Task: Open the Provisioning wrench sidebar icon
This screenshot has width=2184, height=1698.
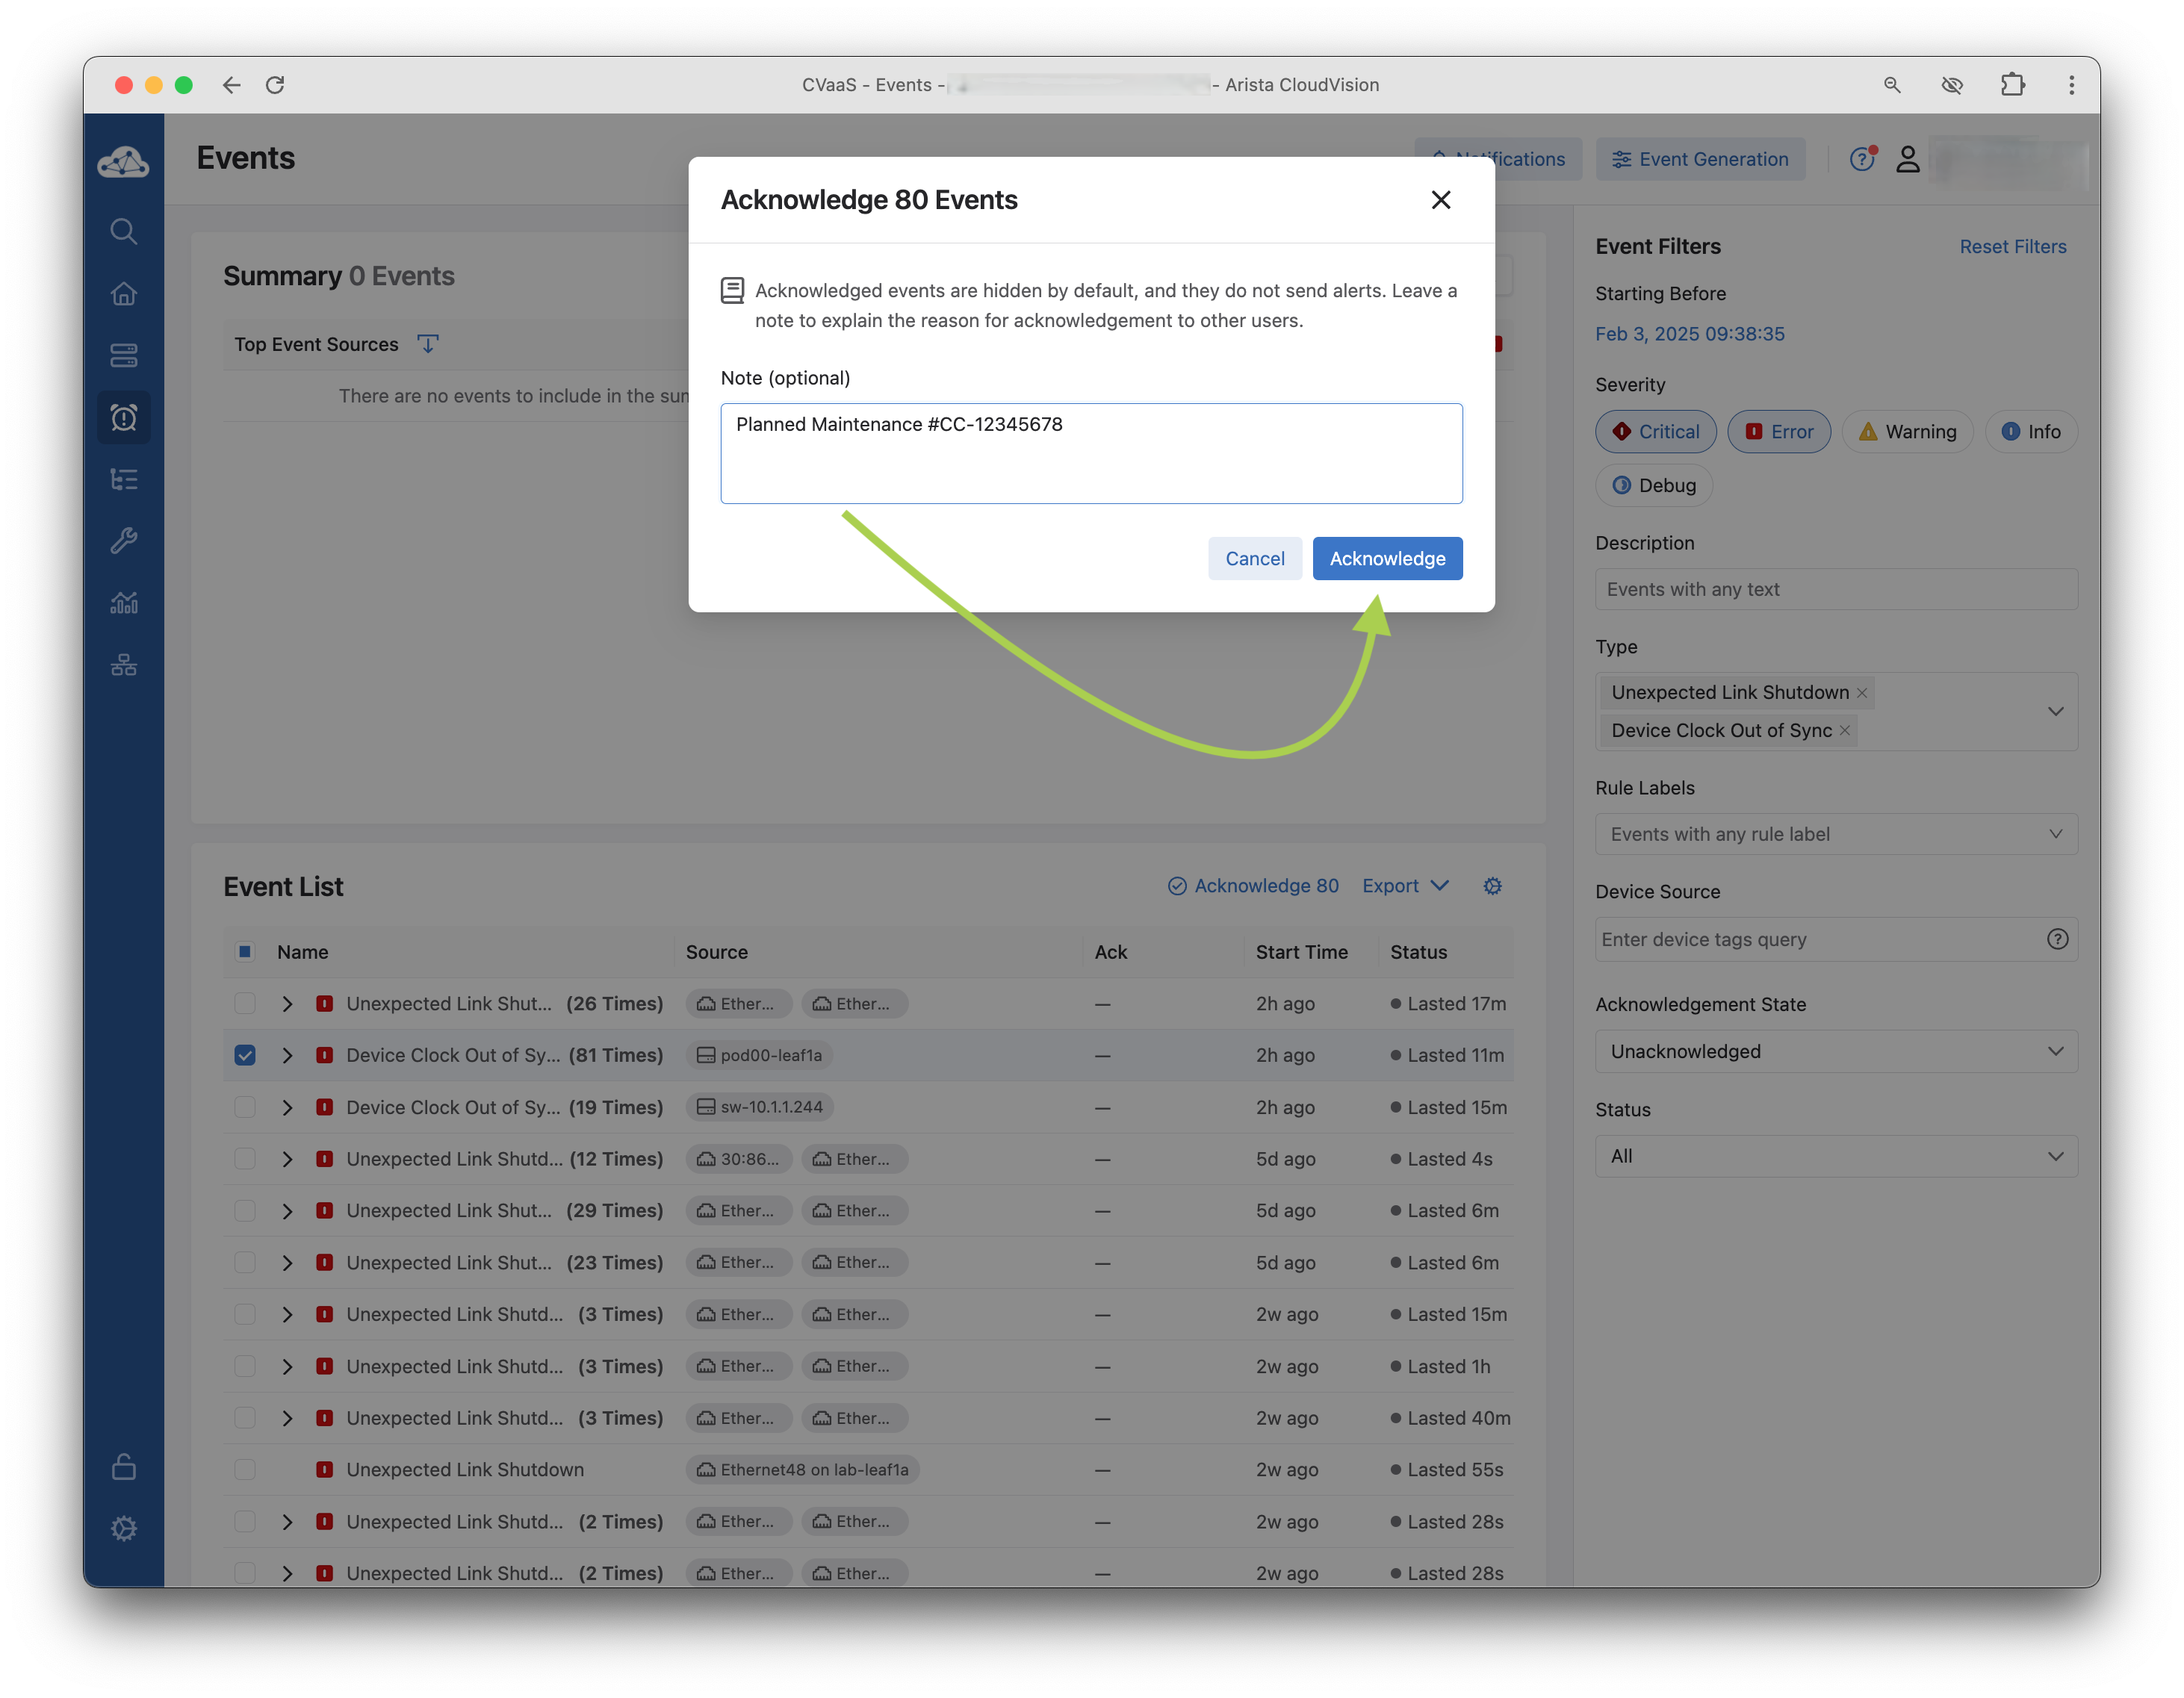Action: [x=123, y=541]
